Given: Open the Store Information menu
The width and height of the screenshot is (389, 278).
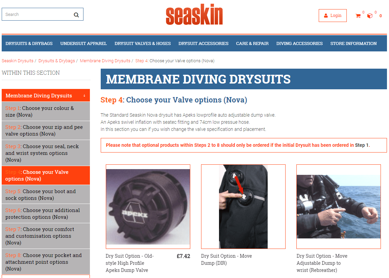Looking at the screenshot, I should (x=353, y=43).
